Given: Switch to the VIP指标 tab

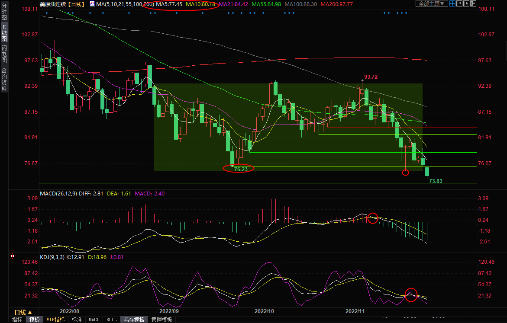Looking at the screenshot, I should click(55, 320).
